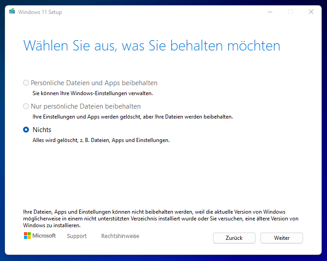
Task: Open the Support link
Action: (x=77, y=236)
